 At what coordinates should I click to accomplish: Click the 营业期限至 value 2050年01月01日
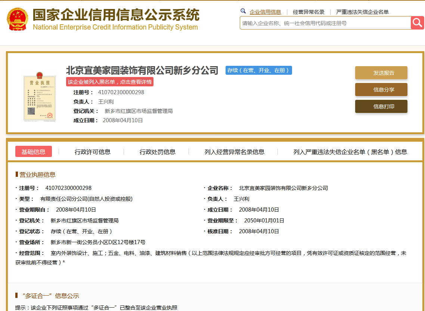click(x=264, y=221)
